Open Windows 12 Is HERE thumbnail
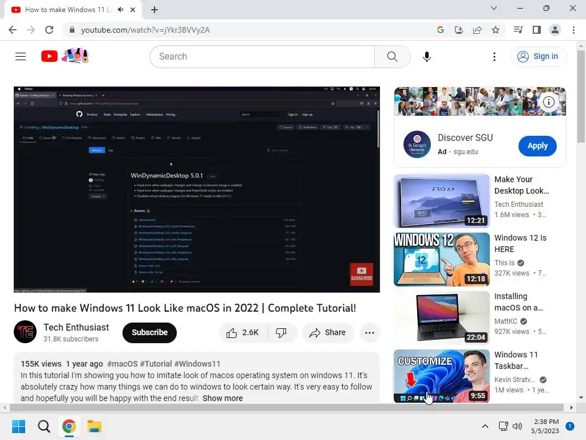Image resolution: width=586 pixels, height=440 pixels. pyautogui.click(x=441, y=260)
